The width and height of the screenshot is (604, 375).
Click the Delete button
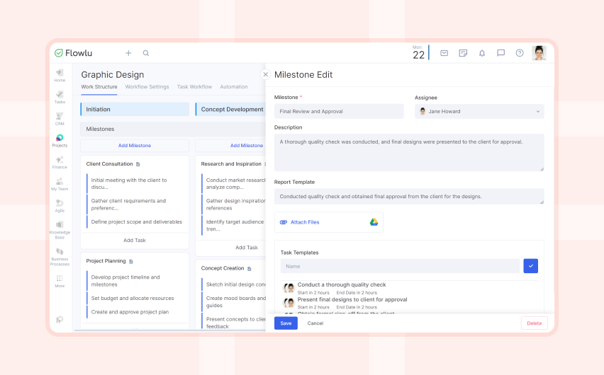534,323
